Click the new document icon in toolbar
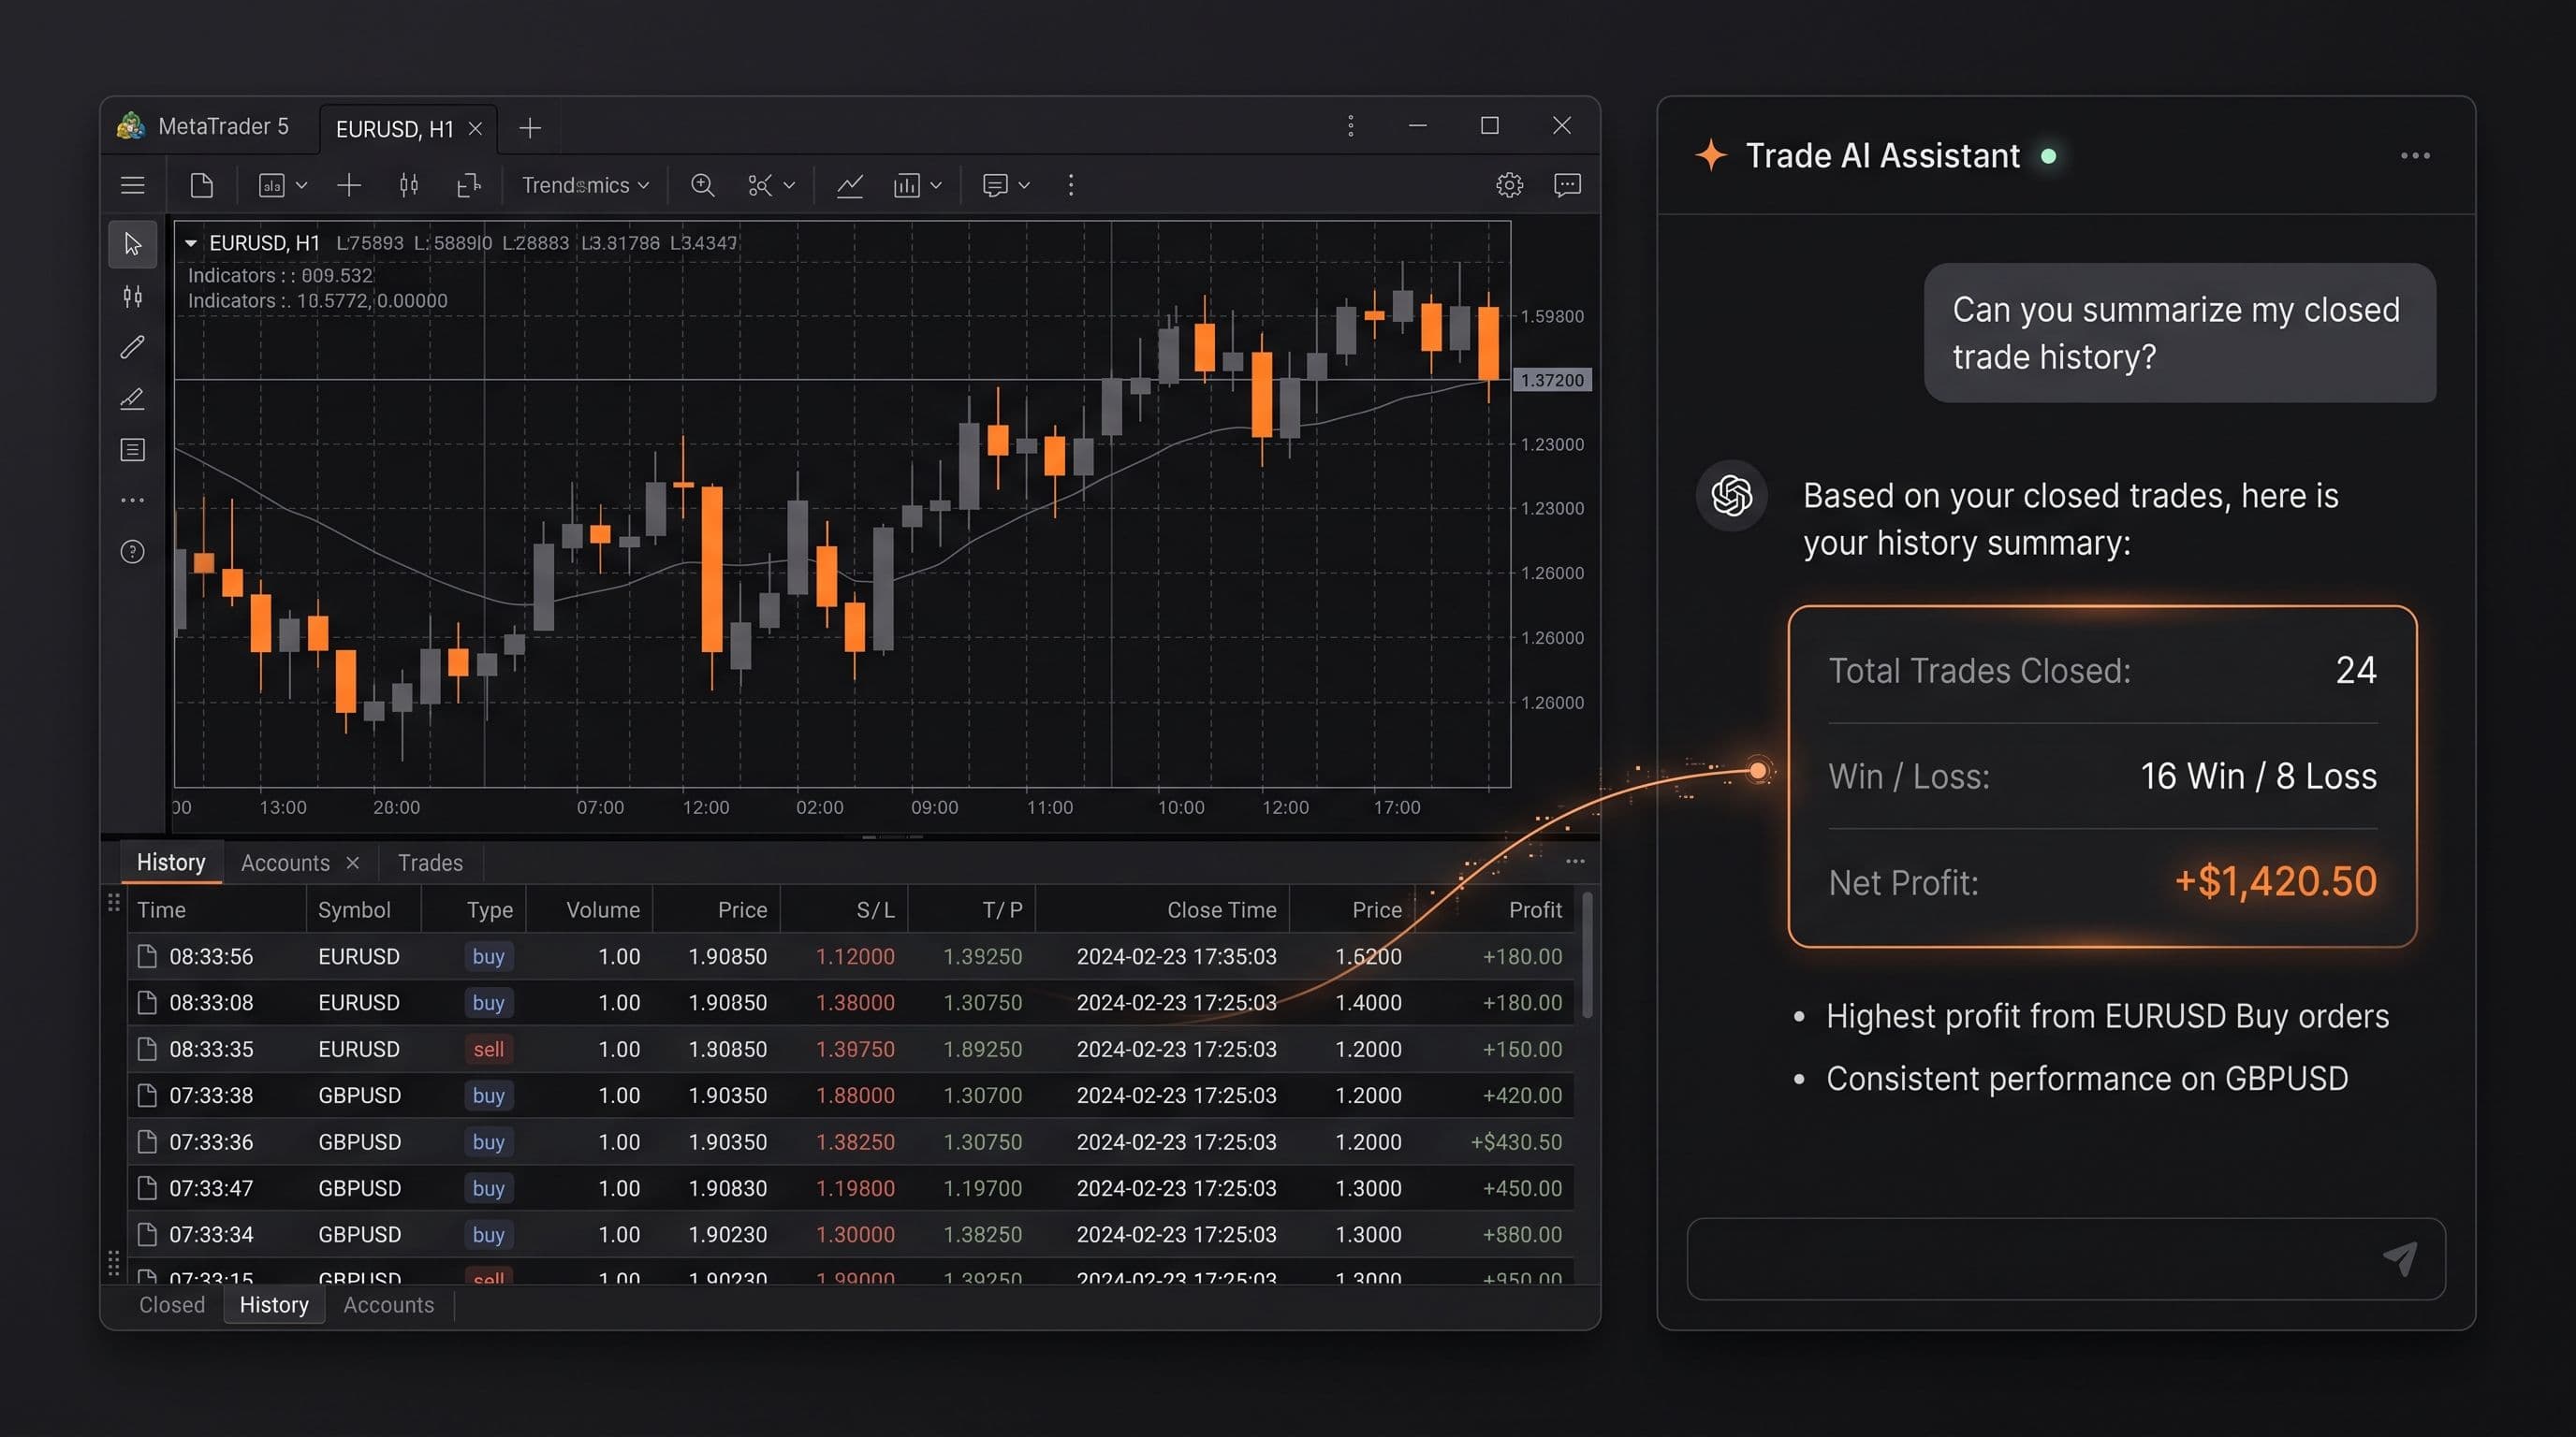This screenshot has width=2576, height=1437. pyautogui.click(x=201, y=185)
